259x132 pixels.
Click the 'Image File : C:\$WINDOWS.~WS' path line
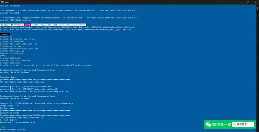coord(36,103)
